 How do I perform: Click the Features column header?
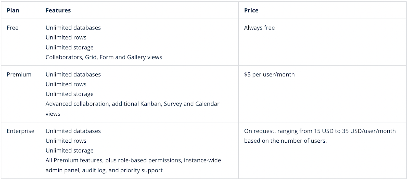(x=58, y=10)
